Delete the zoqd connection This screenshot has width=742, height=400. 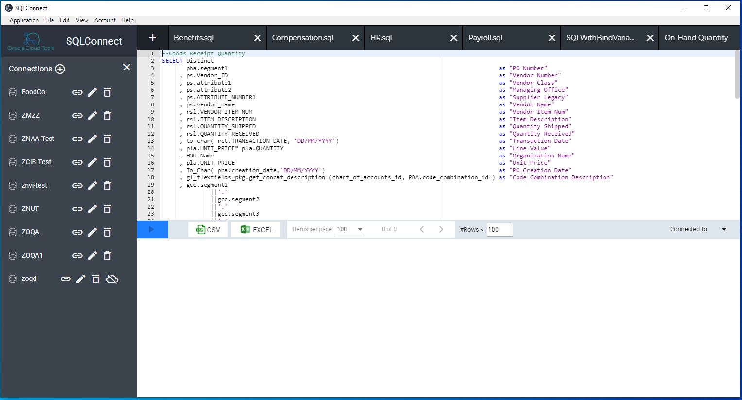click(96, 279)
